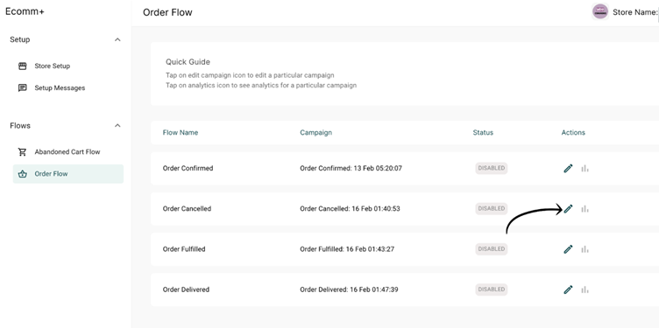
Task: View analytics for Order Delivered flow
Action: click(x=585, y=290)
